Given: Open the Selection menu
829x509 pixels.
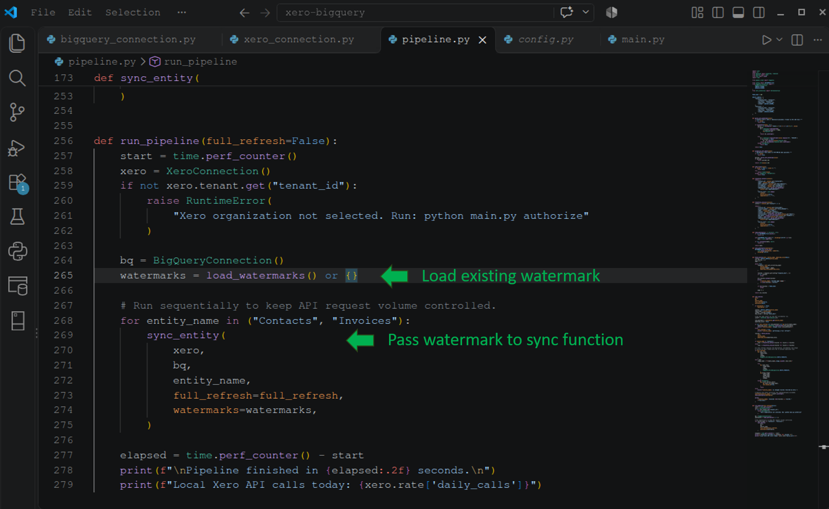Looking at the screenshot, I should pos(133,12).
